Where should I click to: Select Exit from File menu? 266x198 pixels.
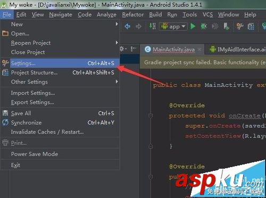pos(60,165)
